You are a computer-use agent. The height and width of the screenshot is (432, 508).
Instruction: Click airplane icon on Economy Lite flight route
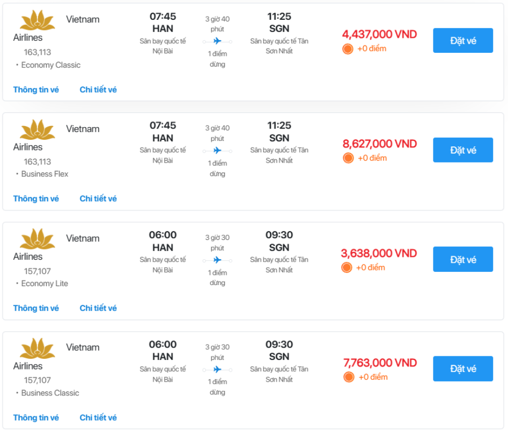point(217,260)
